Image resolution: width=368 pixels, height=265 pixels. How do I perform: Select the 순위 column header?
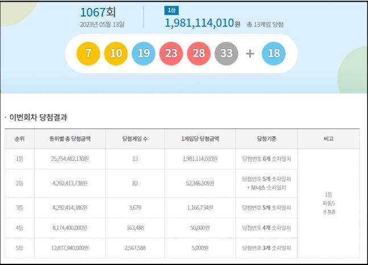[20, 139]
